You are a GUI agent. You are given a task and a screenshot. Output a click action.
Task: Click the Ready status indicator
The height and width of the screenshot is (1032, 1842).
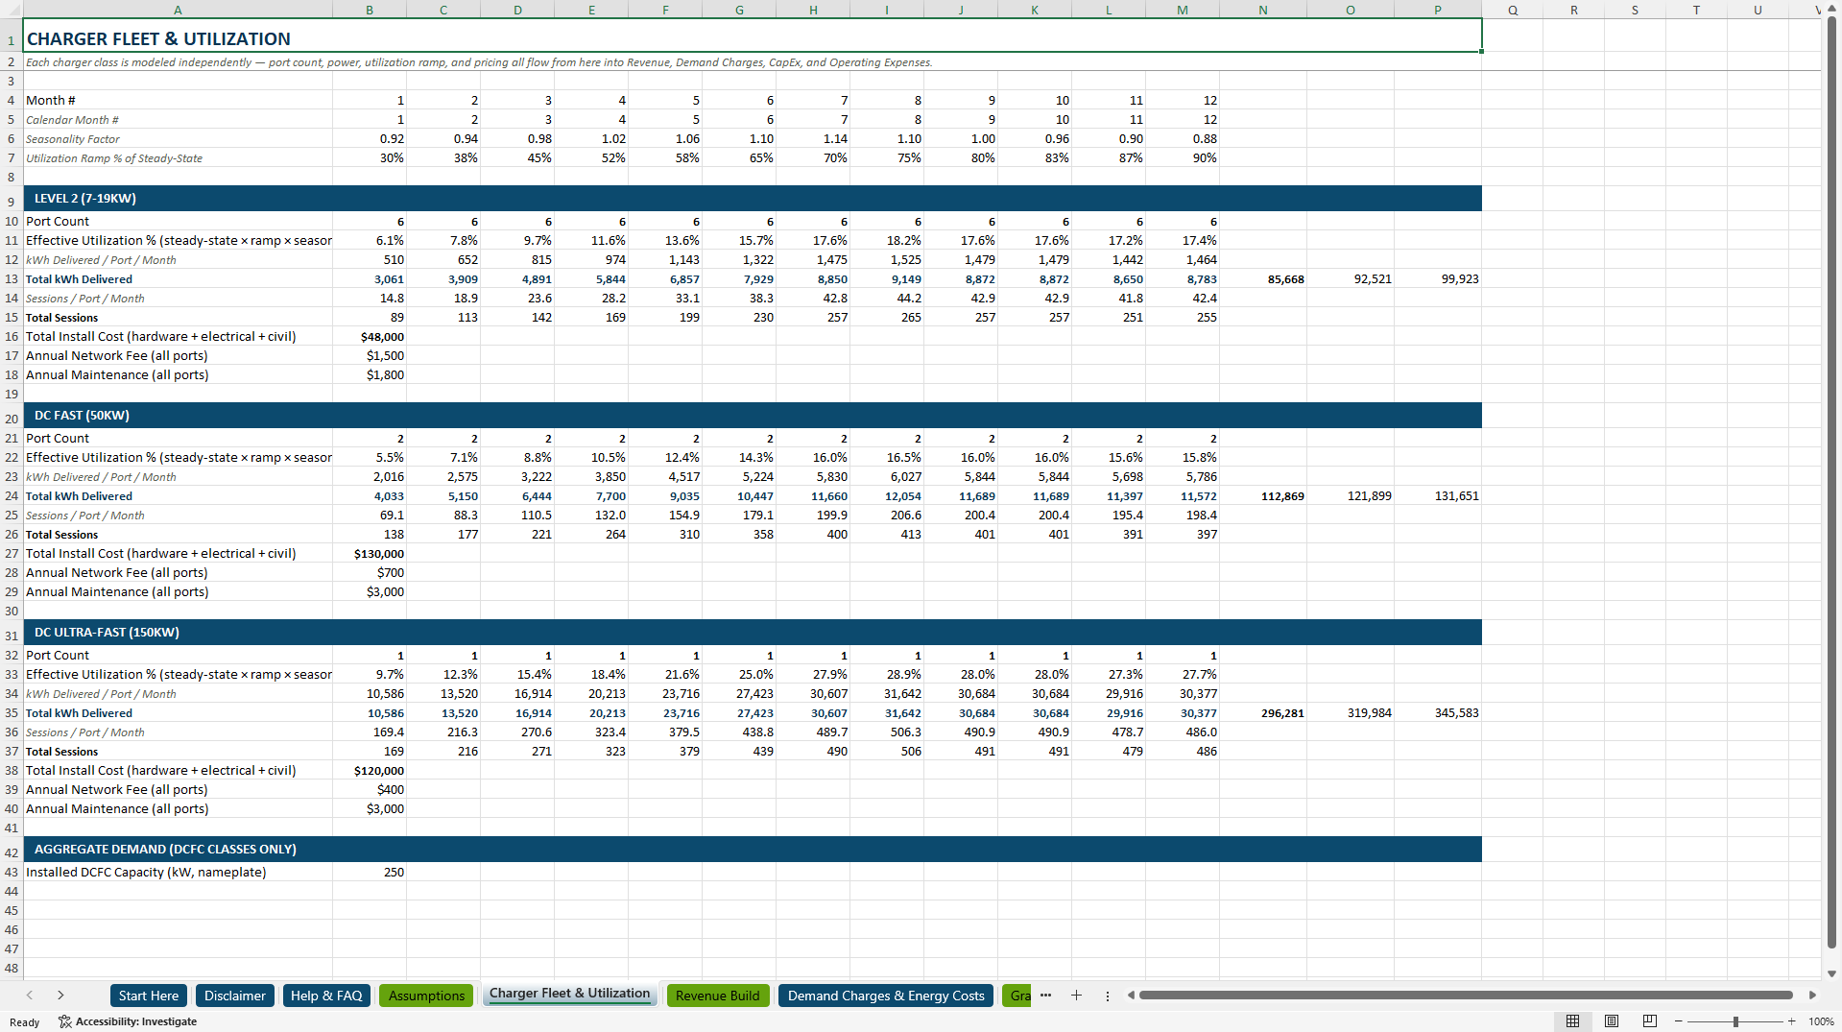coord(24,1022)
